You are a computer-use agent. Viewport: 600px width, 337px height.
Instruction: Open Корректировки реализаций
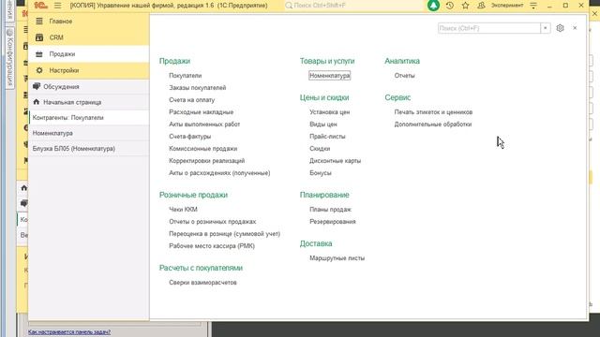(x=206, y=161)
